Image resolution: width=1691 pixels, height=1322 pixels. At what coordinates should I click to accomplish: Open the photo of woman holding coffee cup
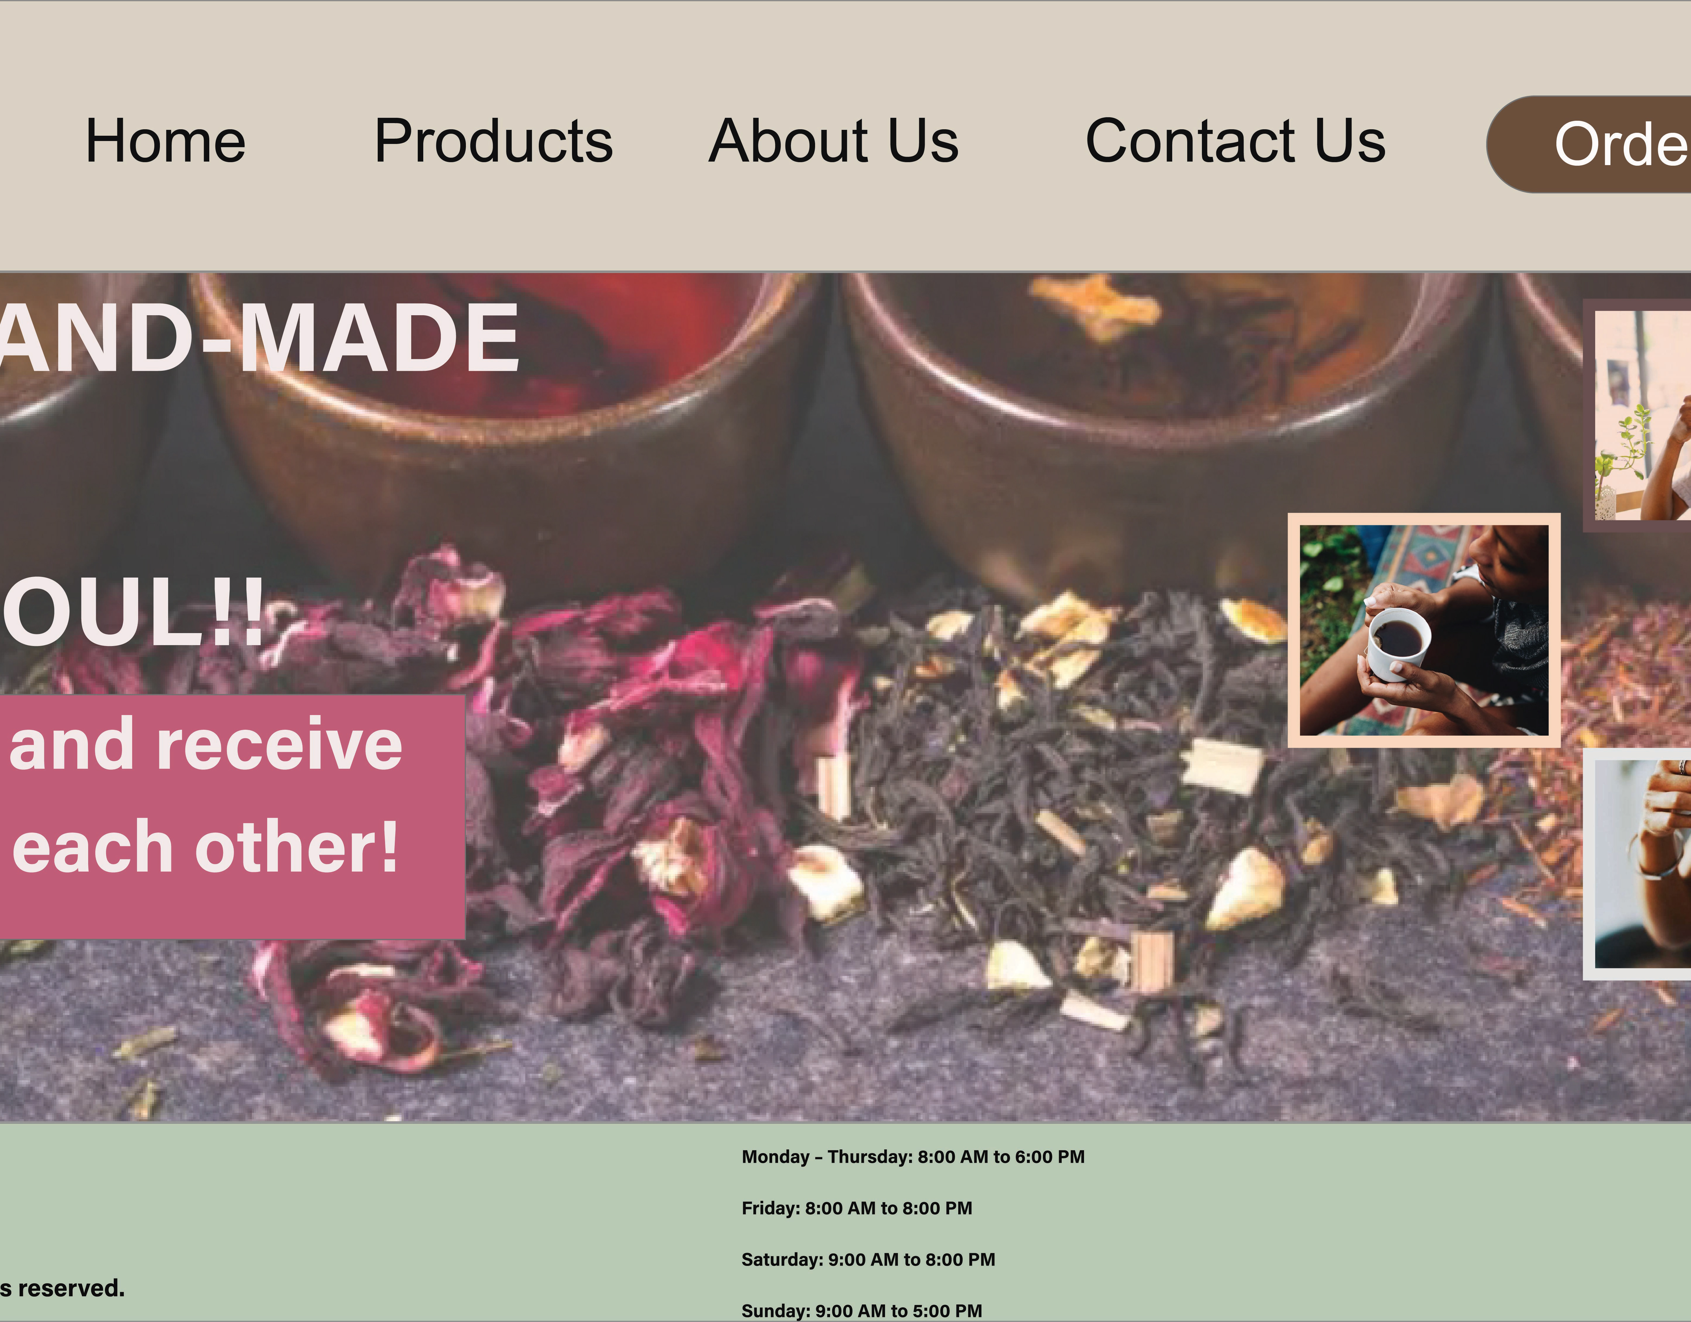tap(1424, 630)
